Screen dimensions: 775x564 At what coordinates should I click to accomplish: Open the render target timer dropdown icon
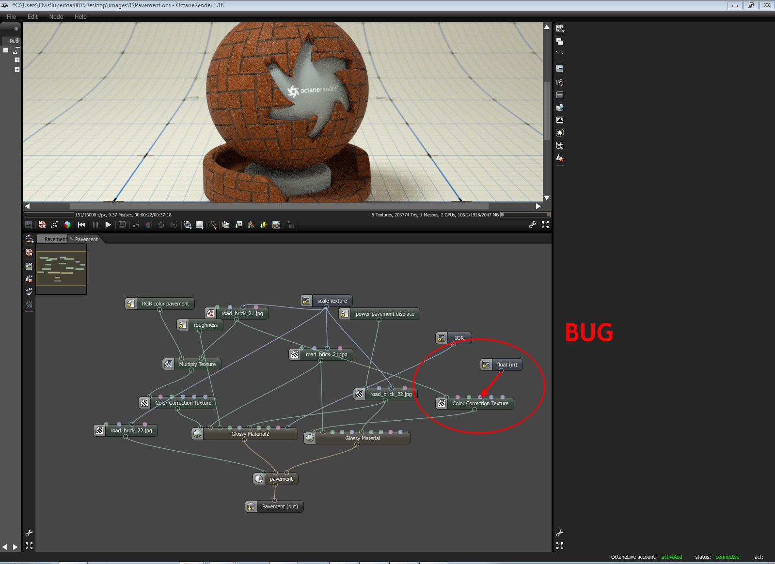point(560,29)
